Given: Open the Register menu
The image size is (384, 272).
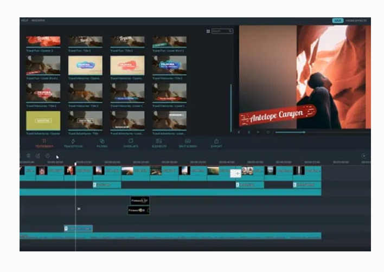Looking at the screenshot, I should click(x=38, y=20).
